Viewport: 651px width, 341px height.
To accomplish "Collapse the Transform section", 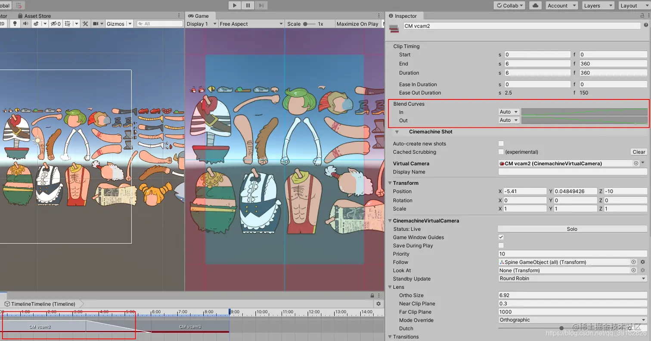I will pyautogui.click(x=390, y=183).
